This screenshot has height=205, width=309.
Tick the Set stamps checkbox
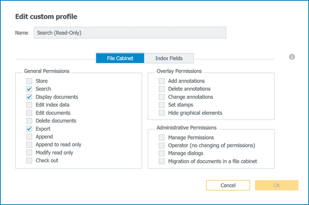tap(162, 105)
